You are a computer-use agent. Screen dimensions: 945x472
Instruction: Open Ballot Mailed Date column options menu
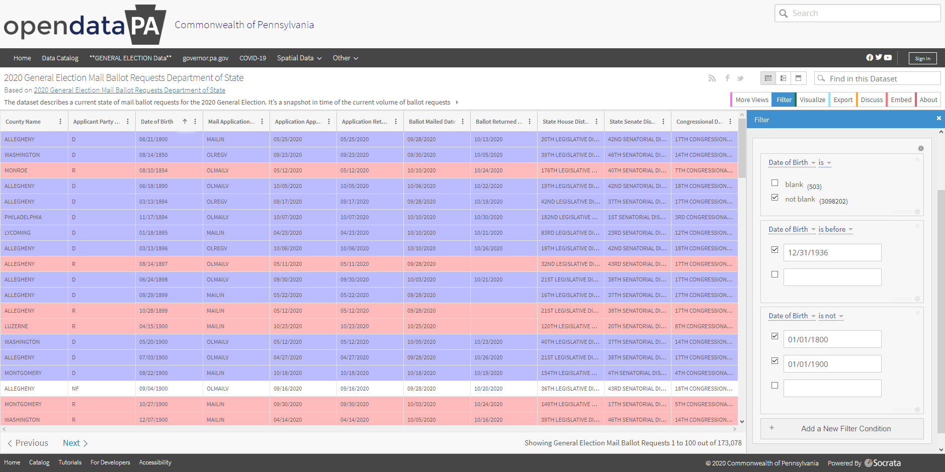[463, 122]
